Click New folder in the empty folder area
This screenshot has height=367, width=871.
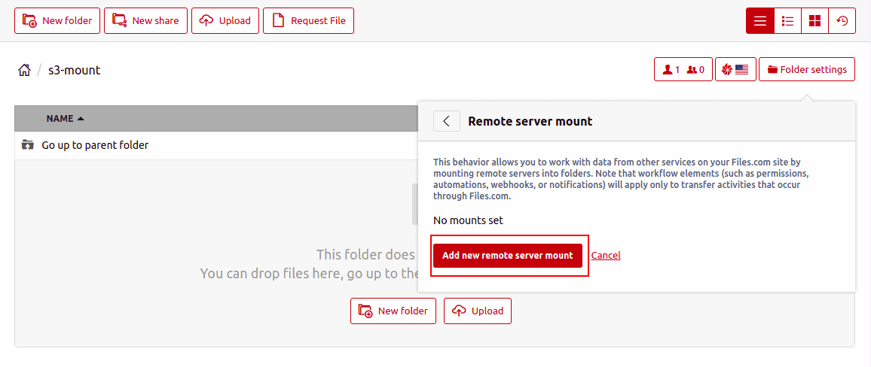(x=393, y=311)
